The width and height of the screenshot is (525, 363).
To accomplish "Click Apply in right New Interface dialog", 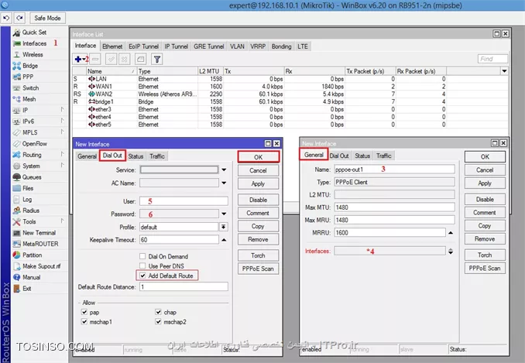I will [x=485, y=183].
